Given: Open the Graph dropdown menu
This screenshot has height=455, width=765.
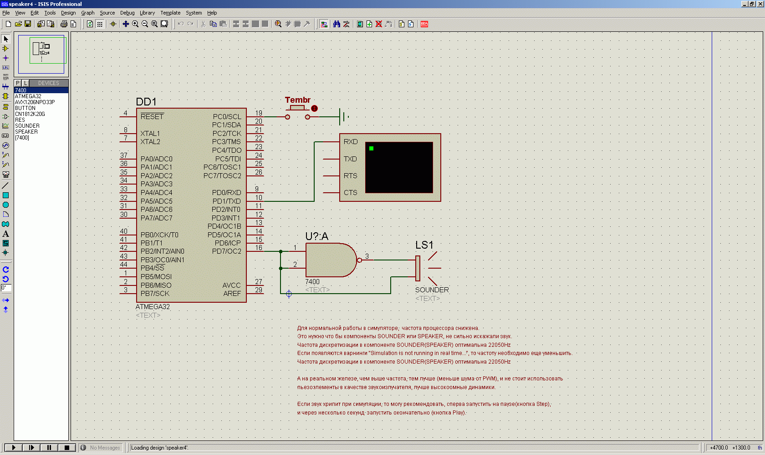Looking at the screenshot, I should tap(87, 13).
